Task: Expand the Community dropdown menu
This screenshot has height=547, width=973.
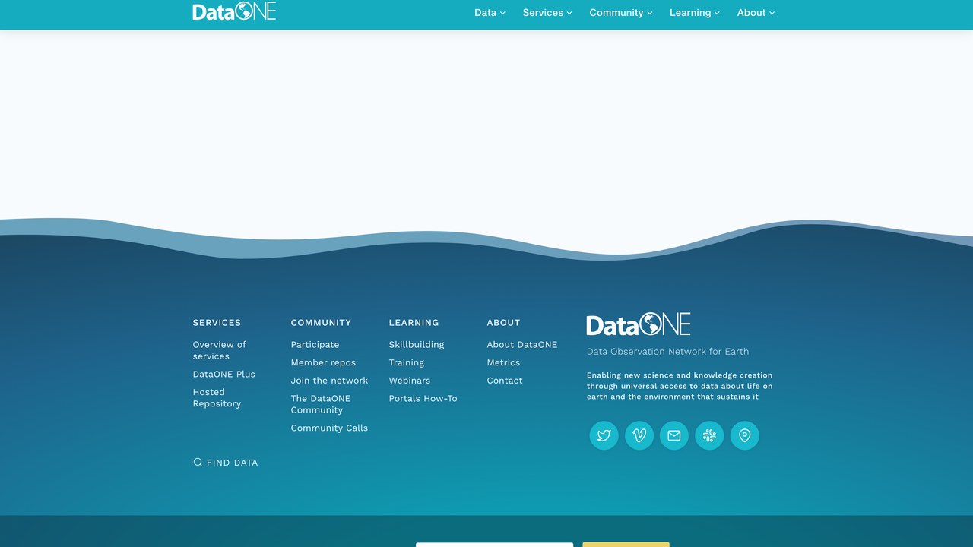Action: coord(621,13)
